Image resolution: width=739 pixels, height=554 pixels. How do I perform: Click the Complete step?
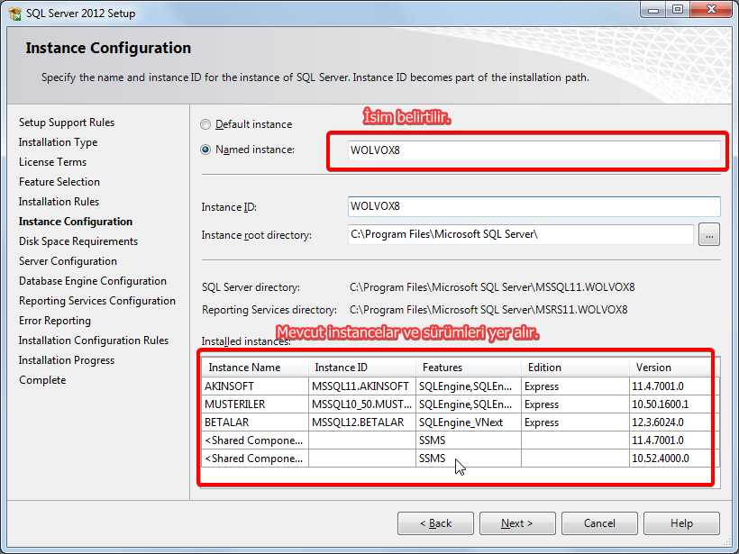coord(42,380)
